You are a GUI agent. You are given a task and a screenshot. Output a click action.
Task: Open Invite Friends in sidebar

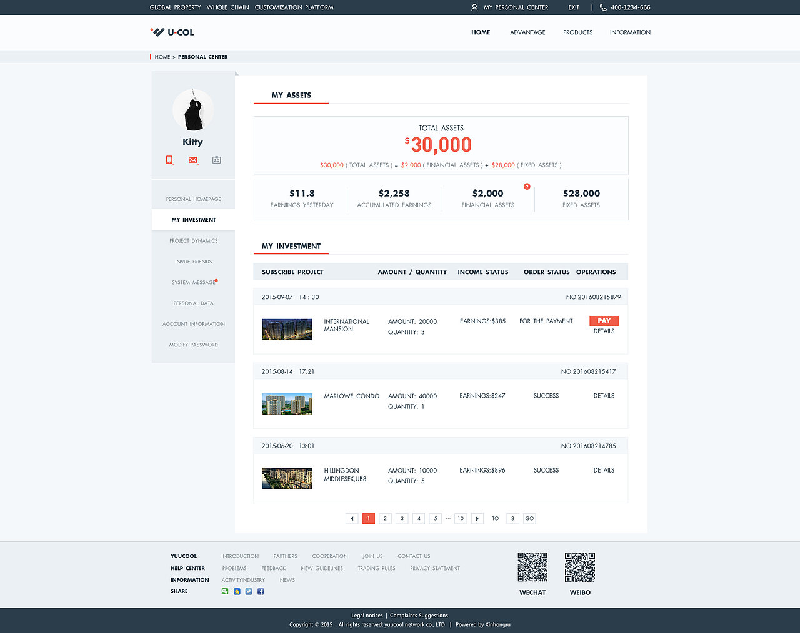[x=193, y=262]
